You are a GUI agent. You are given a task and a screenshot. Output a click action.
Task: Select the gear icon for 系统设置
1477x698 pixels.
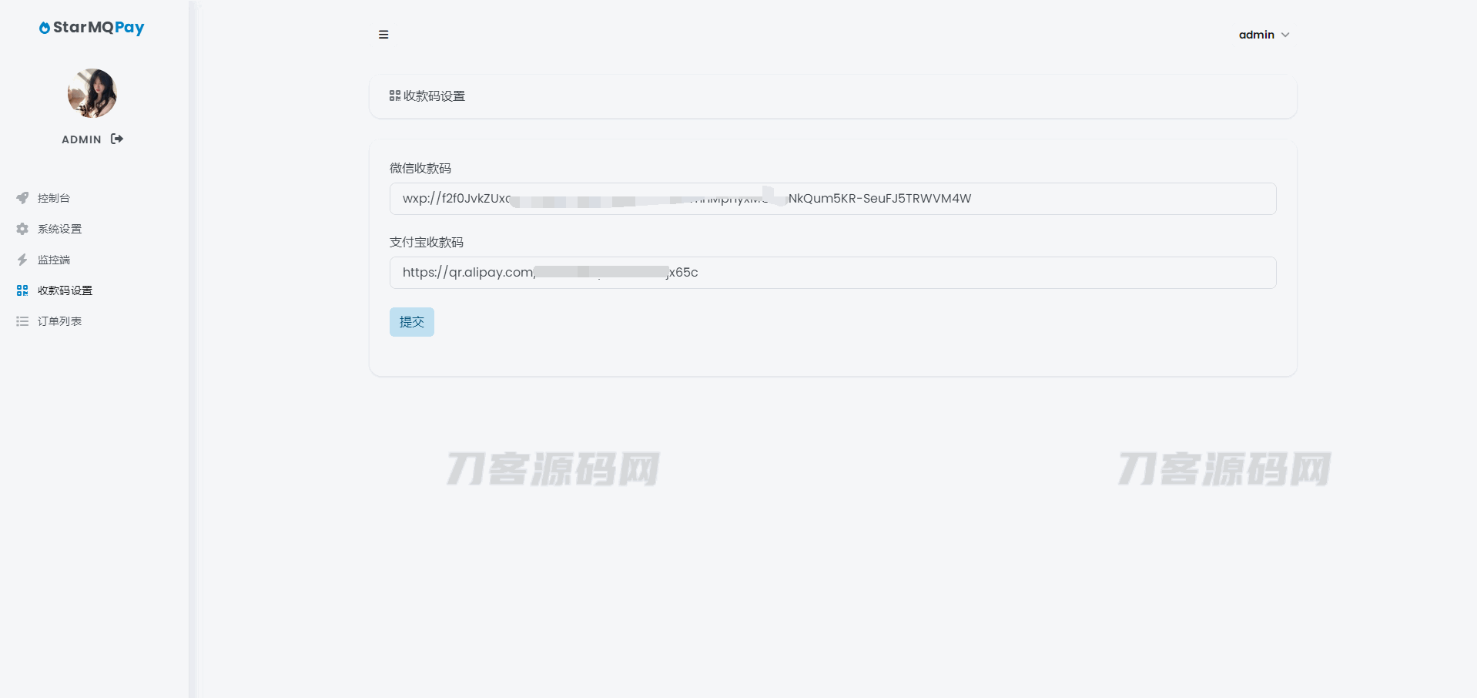[x=22, y=229]
